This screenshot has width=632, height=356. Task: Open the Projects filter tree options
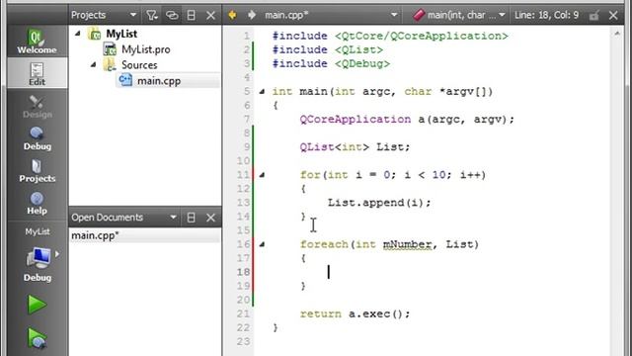151,16
